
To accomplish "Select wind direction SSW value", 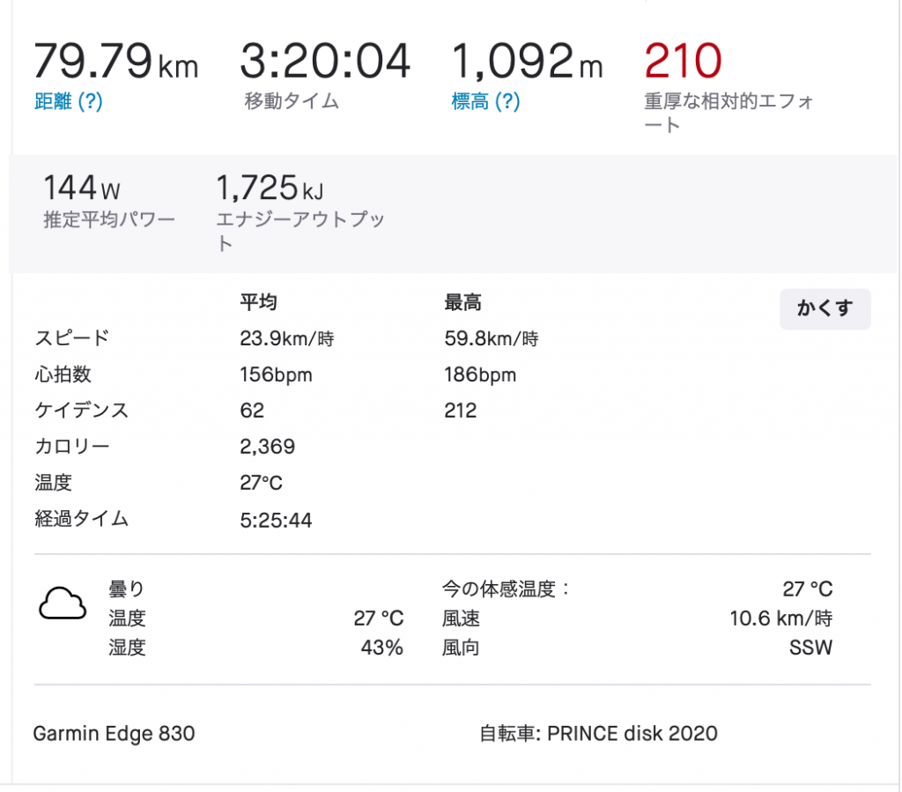I will click(x=811, y=648).
